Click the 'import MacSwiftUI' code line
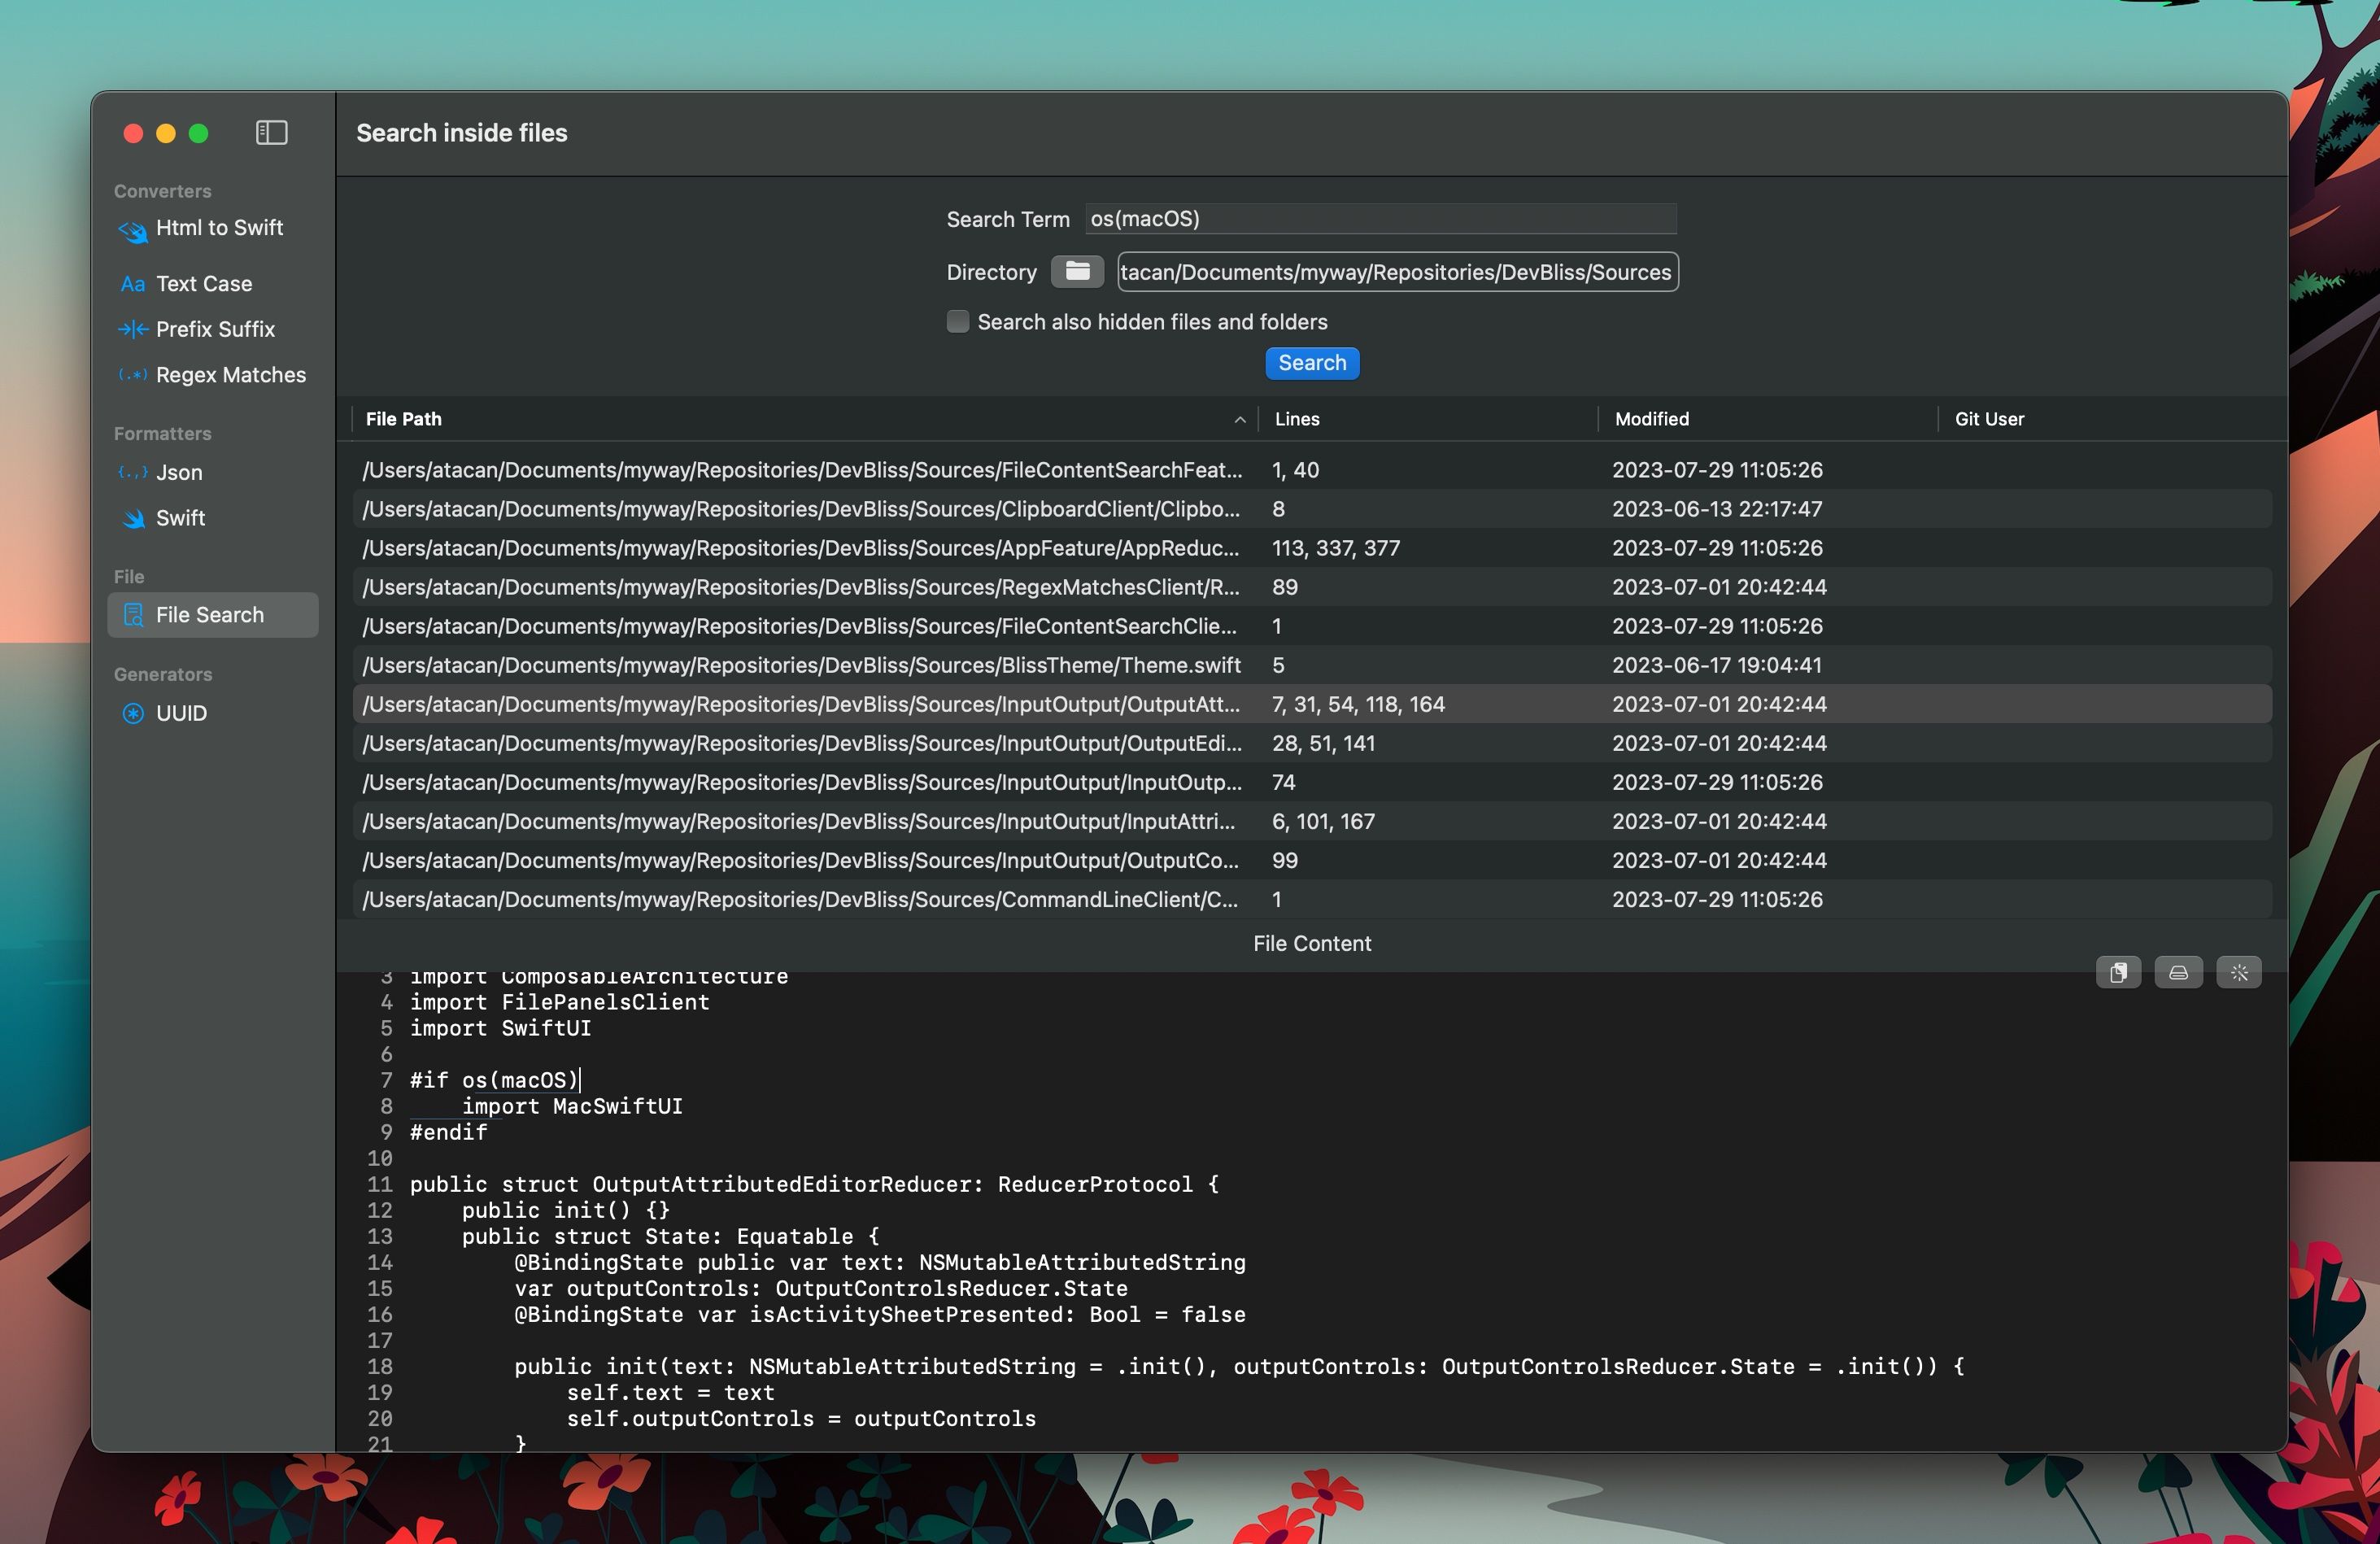This screenshot has height=1544, width=2380. click(572, 1106)
